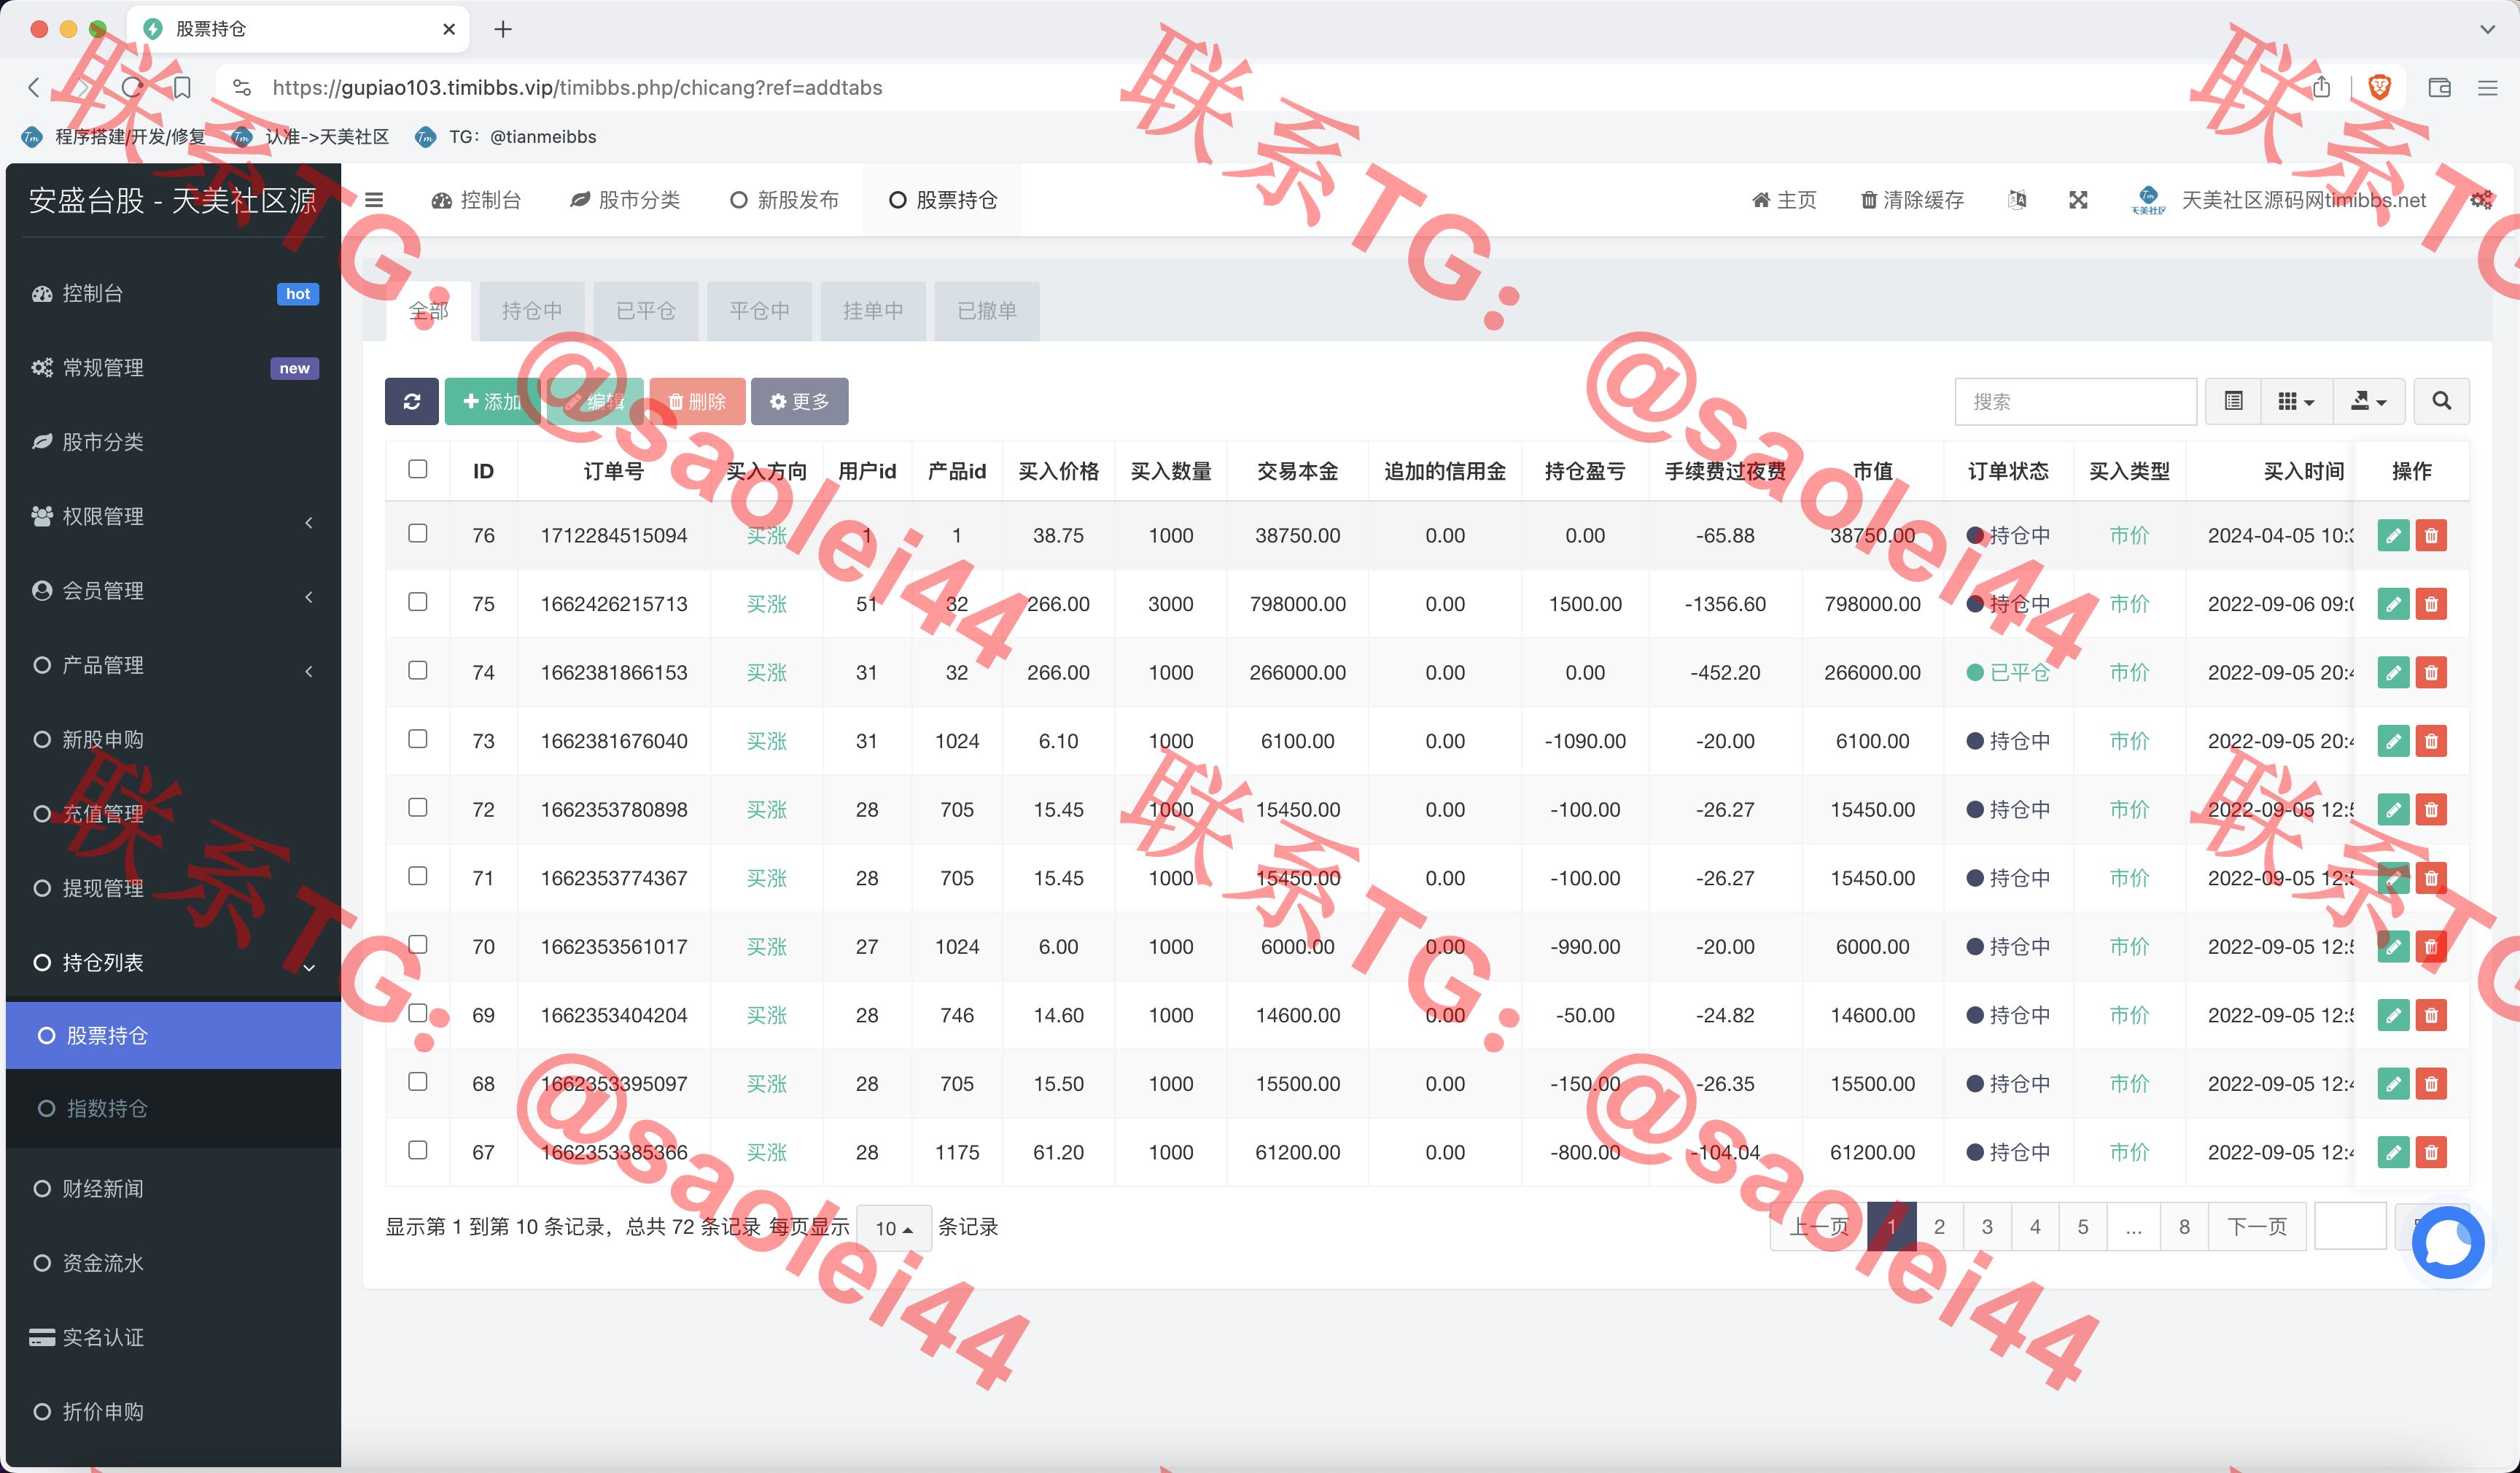The image size is (2520, 1473).
Task: Go to page 2 of records
Action: (x=1939, y=1226)
